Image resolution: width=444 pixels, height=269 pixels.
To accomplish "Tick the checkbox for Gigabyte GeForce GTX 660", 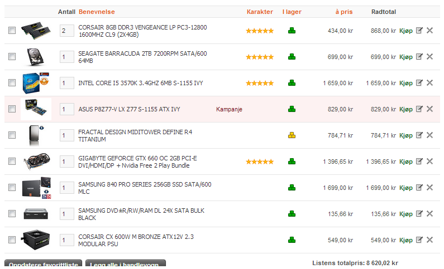I will click(x=12, y=161).
